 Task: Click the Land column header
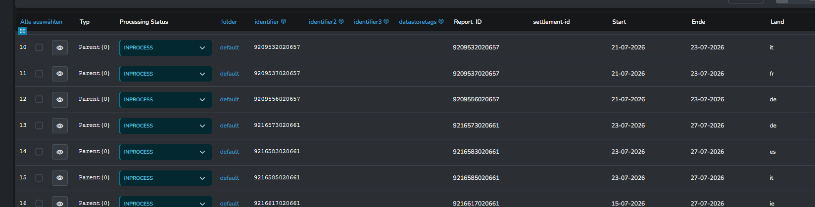[x=777, y=22]
